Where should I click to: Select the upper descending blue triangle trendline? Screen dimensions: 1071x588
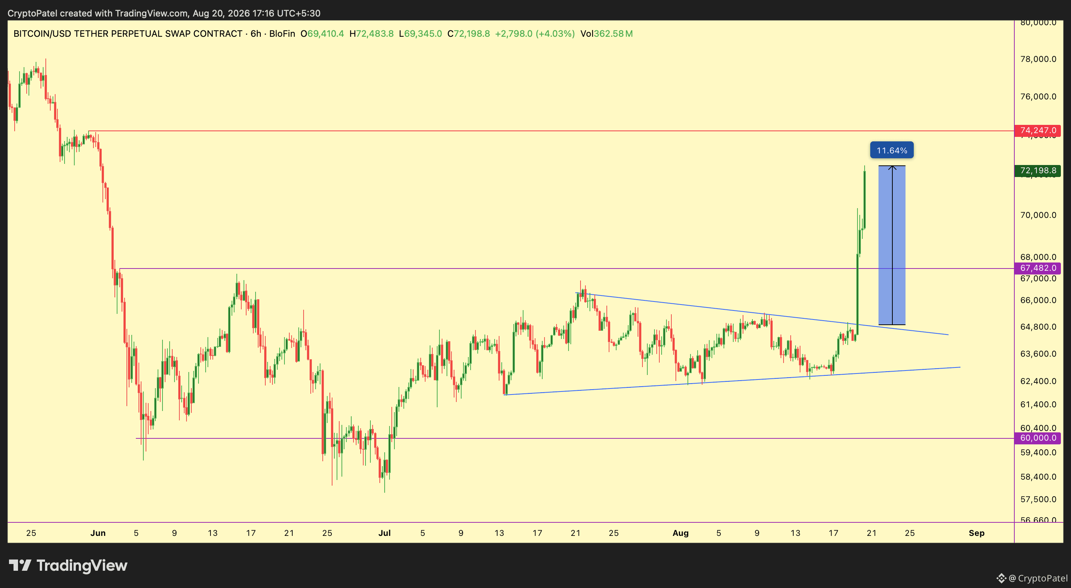click(x=762, y=314)
